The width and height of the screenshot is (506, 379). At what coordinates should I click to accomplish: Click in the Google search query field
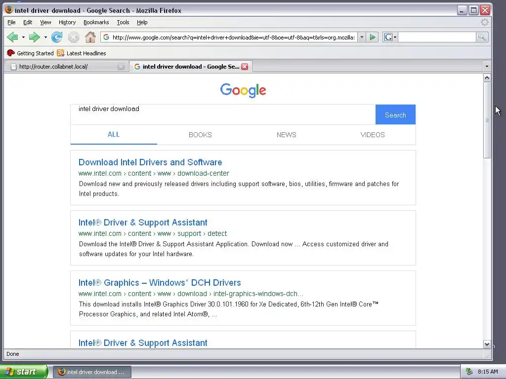[223, 114]
